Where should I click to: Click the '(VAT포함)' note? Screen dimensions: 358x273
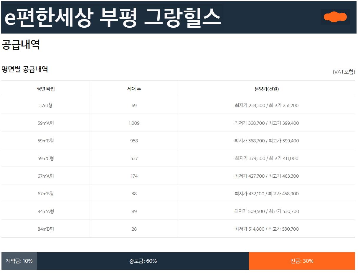tap(344, 72)
